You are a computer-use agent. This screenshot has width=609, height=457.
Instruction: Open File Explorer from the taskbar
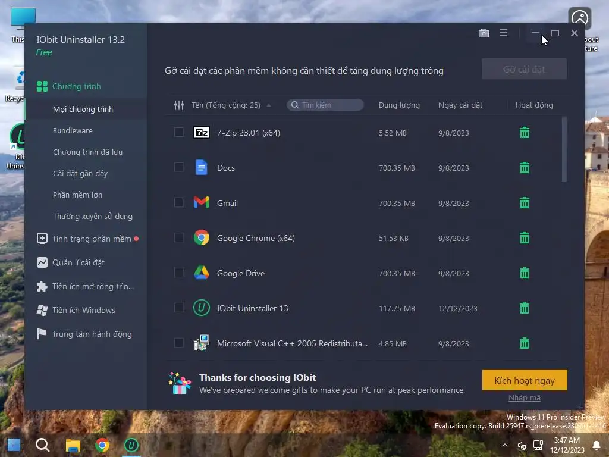click(x=73, y=446)
